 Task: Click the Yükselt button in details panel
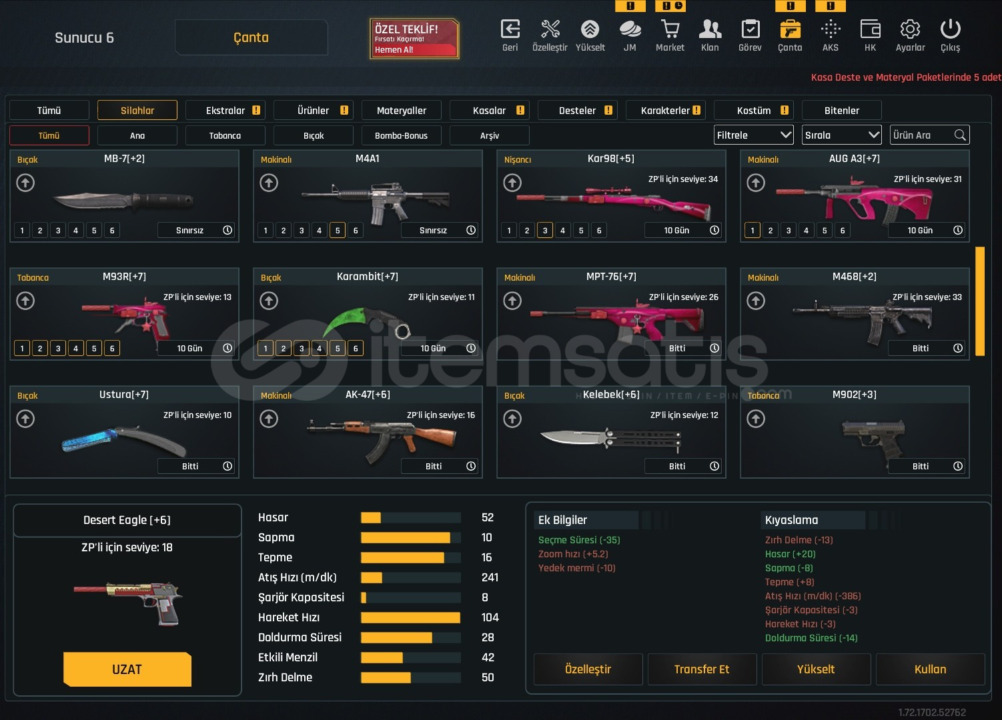(x=817, y=669)
